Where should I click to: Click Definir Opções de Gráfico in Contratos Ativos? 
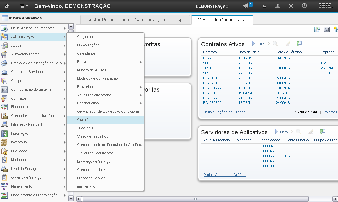224,112
